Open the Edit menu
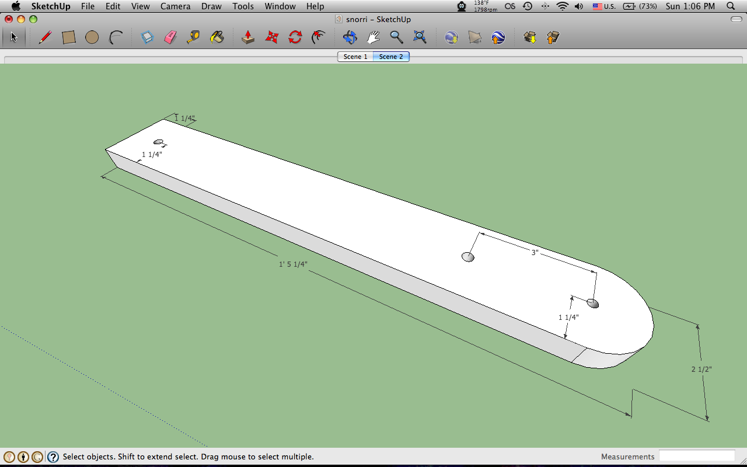The width and height of the screenshot is (747, 467). tap(113, 6)
